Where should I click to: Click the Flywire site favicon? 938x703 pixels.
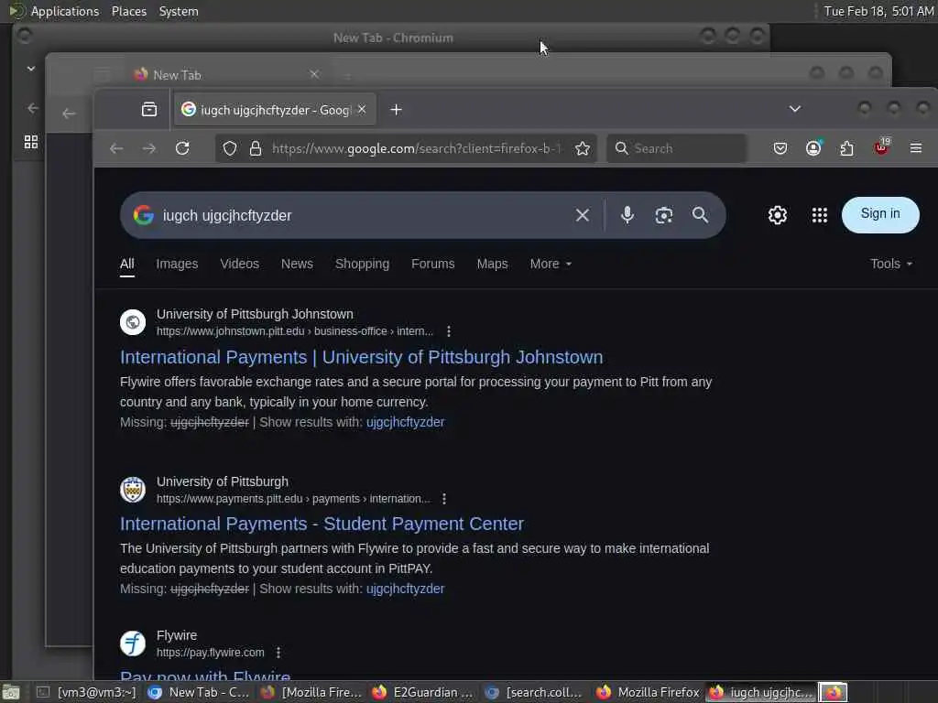point(133,644)
